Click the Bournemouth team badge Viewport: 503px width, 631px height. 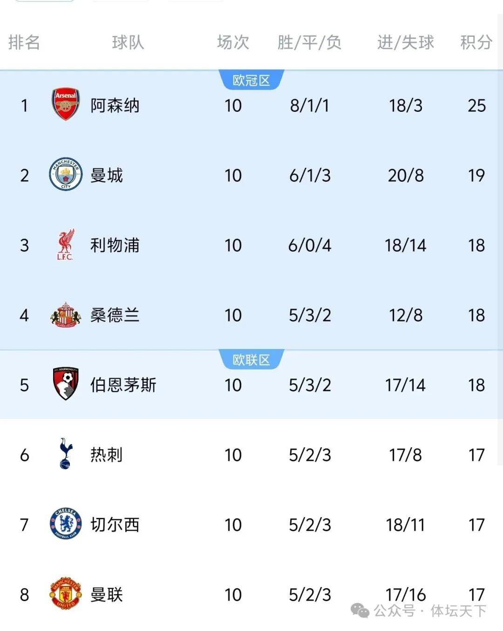pos(65,384)
